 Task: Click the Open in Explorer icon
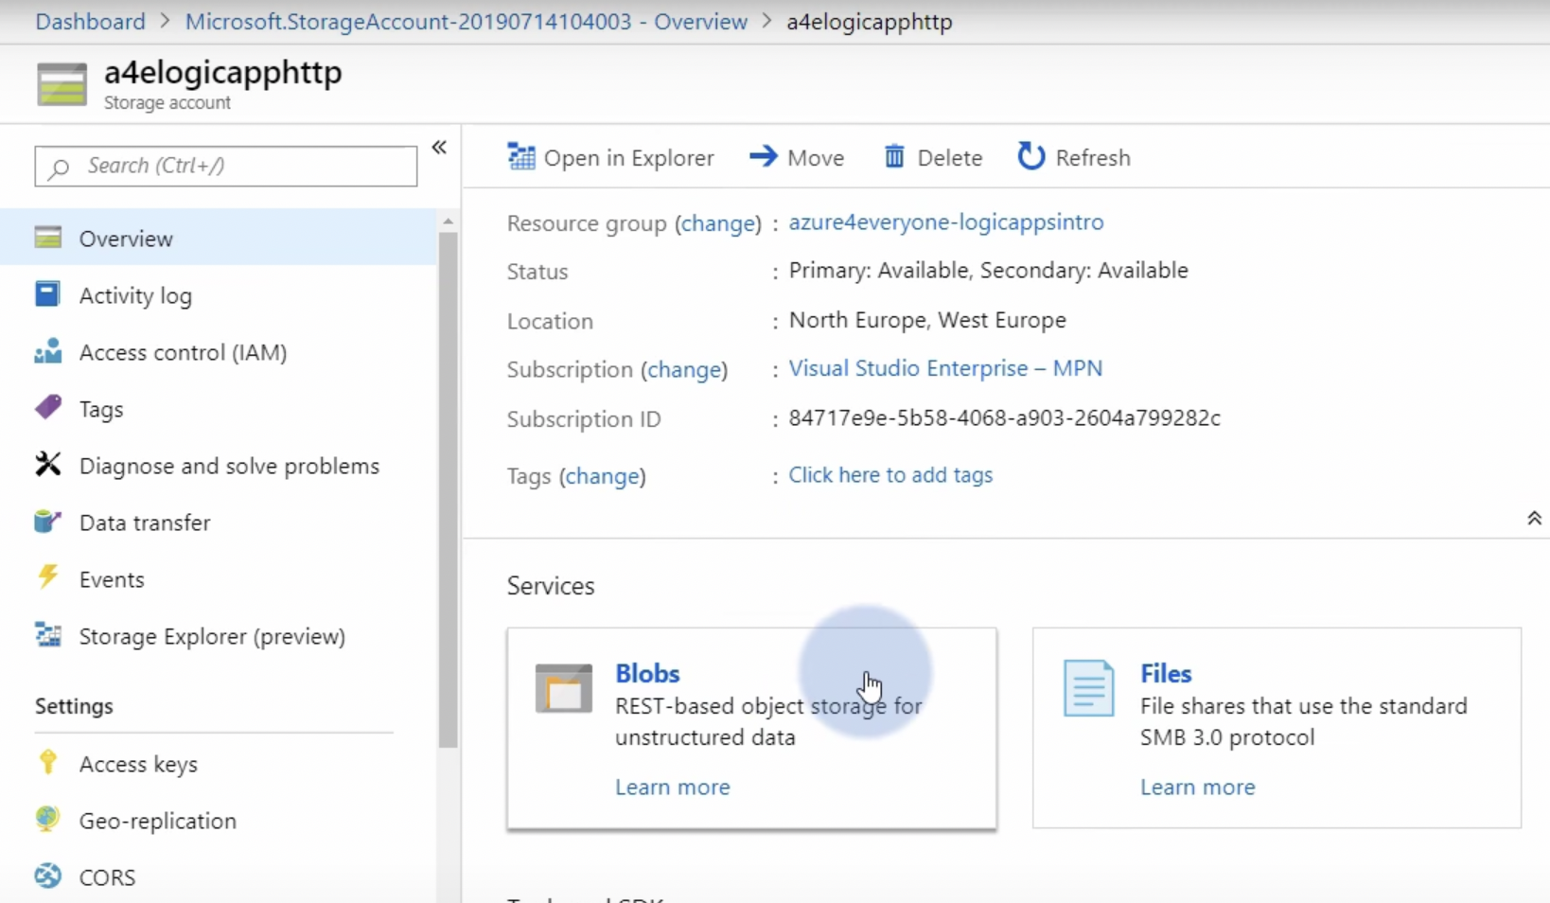click(x=521, y=156)
